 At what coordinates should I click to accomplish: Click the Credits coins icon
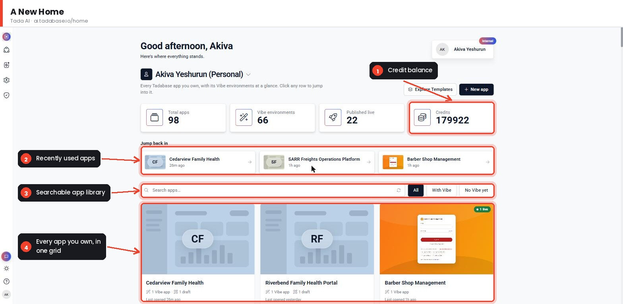(x=422, y=117)
